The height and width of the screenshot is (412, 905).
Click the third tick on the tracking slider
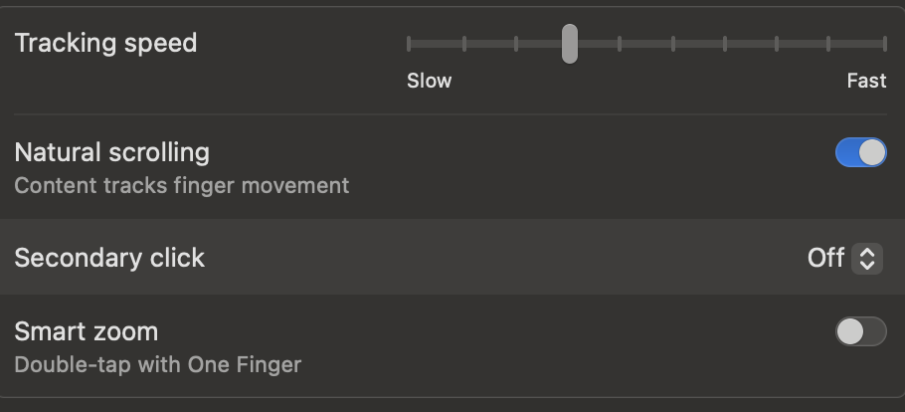coord(515,44)
